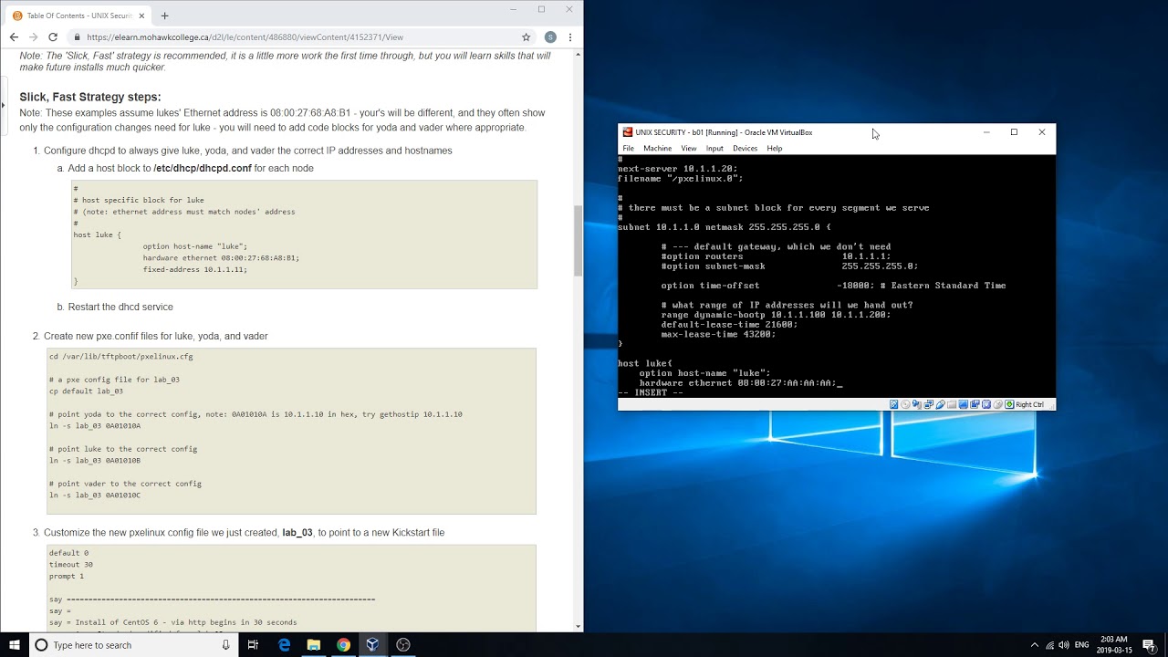Screen dimensions: 1168x657
Task: Click 'fixed-address 10.1.1.11;' code line
Action: pos(195,269)
